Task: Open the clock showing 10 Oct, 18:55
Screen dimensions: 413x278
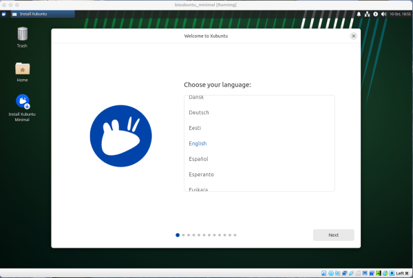Action: [399, 14]
